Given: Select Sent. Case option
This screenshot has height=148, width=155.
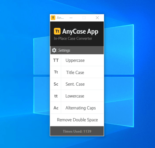Looking at the screenshot, I should pyautogui.click(x=82, y=84).
